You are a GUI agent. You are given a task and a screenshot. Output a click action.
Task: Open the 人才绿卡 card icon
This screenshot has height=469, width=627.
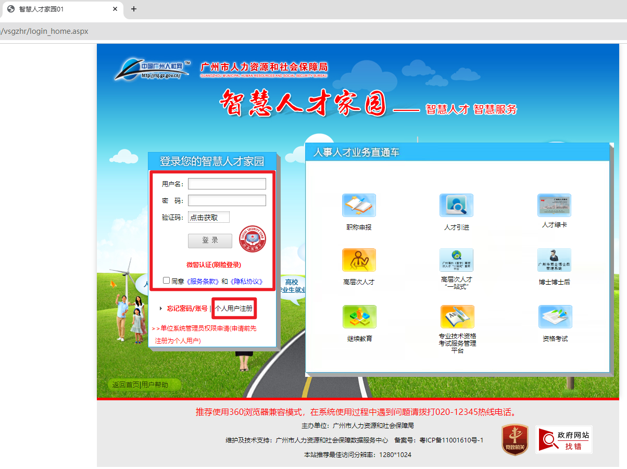click(554, 205)
